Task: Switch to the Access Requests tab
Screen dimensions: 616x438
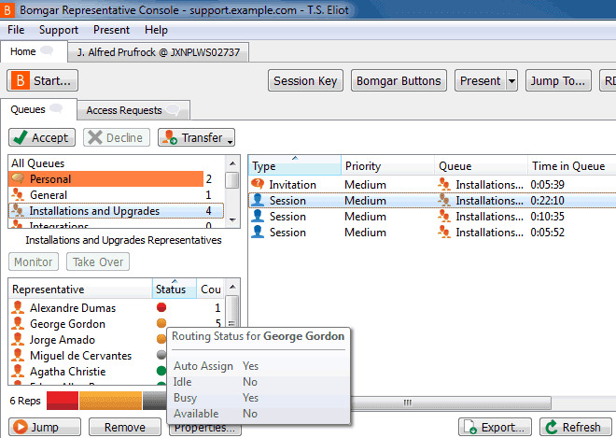Action: pyautogui.click(x=133, y=110)
